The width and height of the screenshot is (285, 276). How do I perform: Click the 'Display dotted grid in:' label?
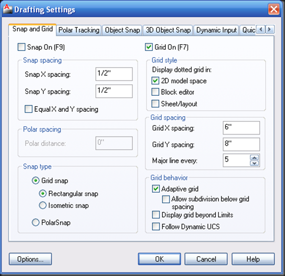(x=182, y=70)
